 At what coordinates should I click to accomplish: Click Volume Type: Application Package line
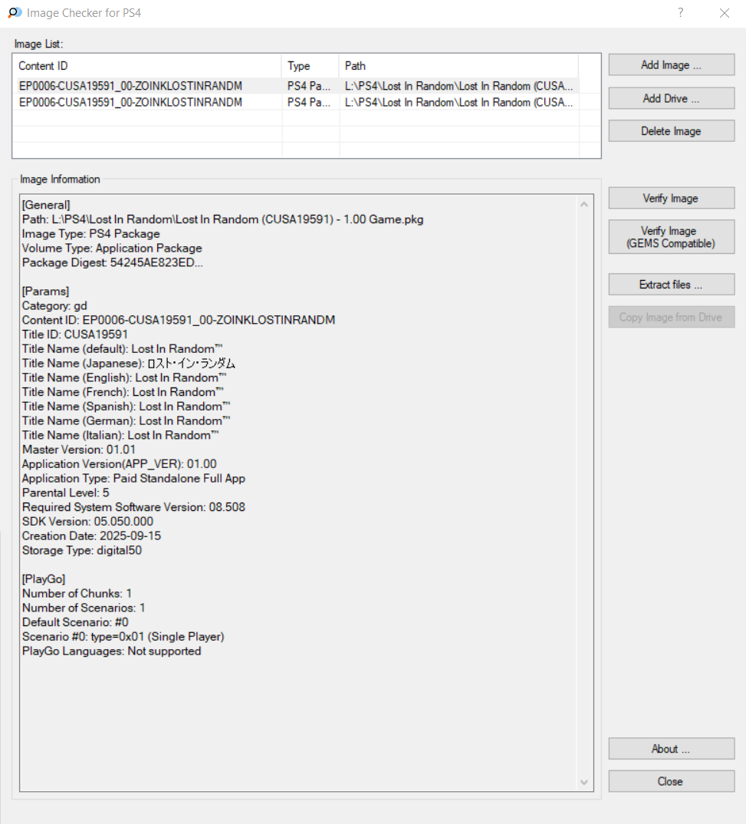(x=112, y=248)
